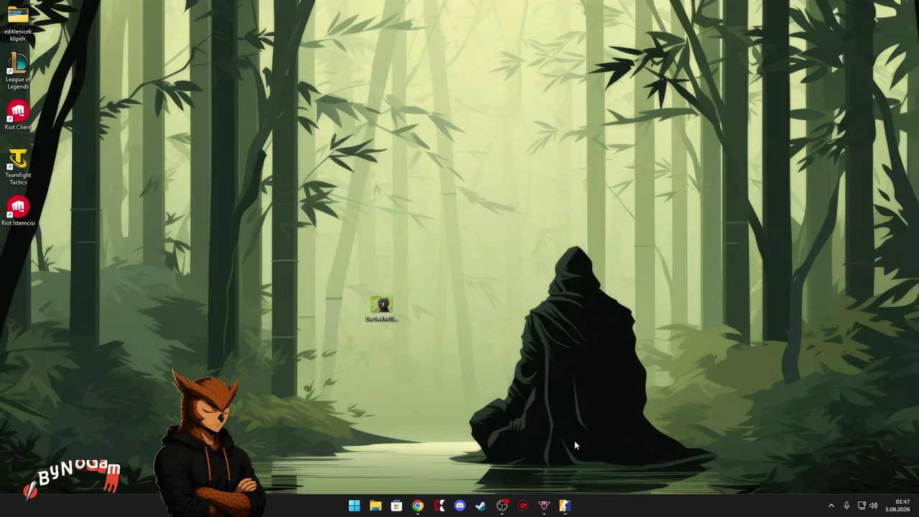Image resolution: width=919 pixels, height=517 pixels.
Task: Open the clock and date panel
Action: click(x=898, y=506)
